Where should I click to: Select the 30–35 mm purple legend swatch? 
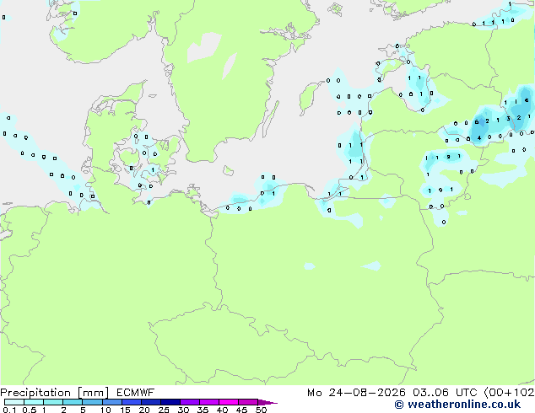(190, 402)
